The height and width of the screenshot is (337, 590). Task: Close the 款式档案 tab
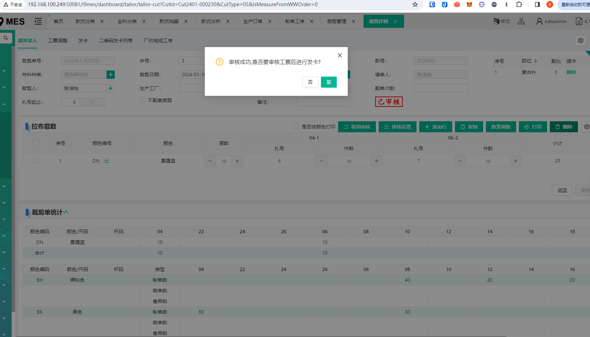tap(186, 21)
